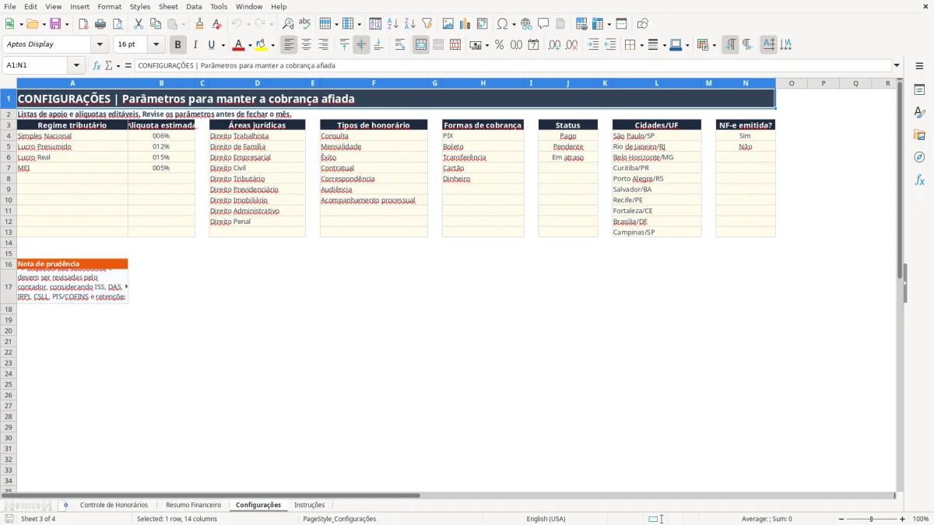This screenshot has height=525, width=934.
Task: Click the Insert Hyperlink icon
Action: point(526,24)
